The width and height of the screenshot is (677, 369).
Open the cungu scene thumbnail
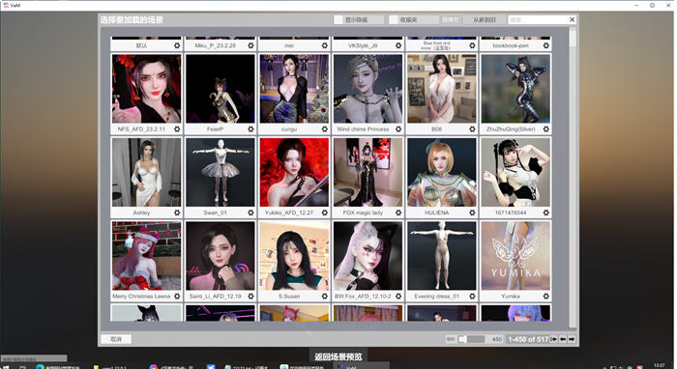click(x=294, y=89)
